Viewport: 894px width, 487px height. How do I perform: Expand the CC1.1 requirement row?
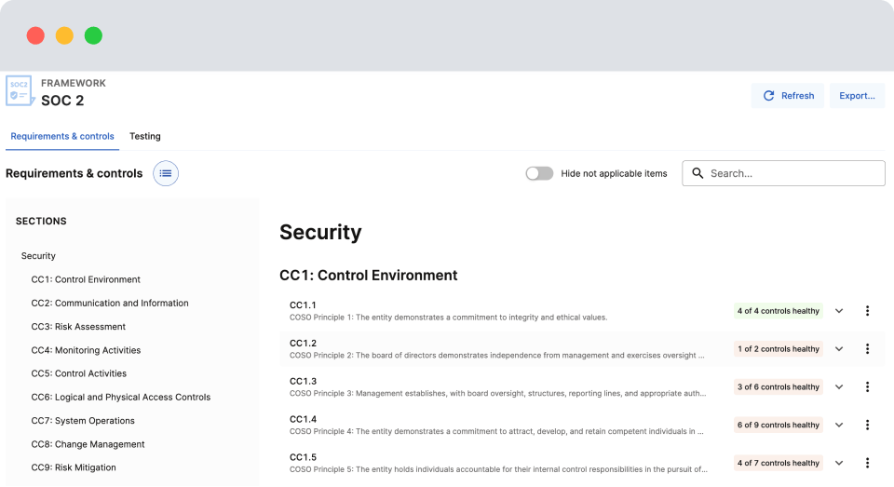pos(839,311)
